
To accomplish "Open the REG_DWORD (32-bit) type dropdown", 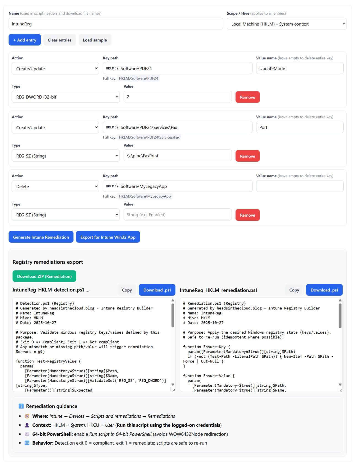I will [65, 97].
